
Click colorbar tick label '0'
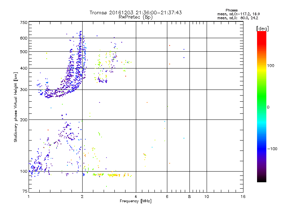tap(268, 107)
